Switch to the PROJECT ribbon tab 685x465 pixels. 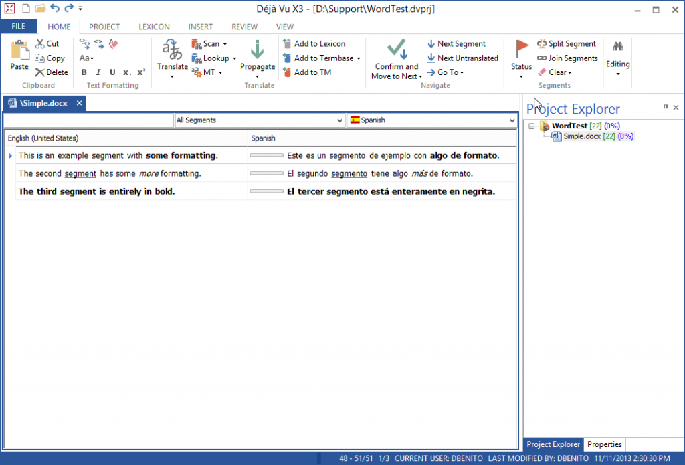(104, 27)
